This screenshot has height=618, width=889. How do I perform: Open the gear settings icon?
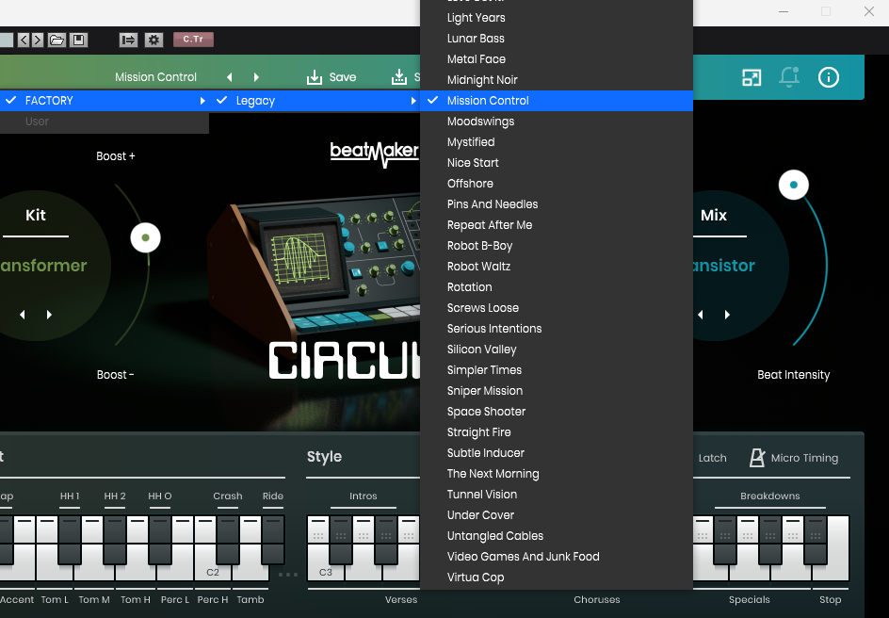click(154, 40)
